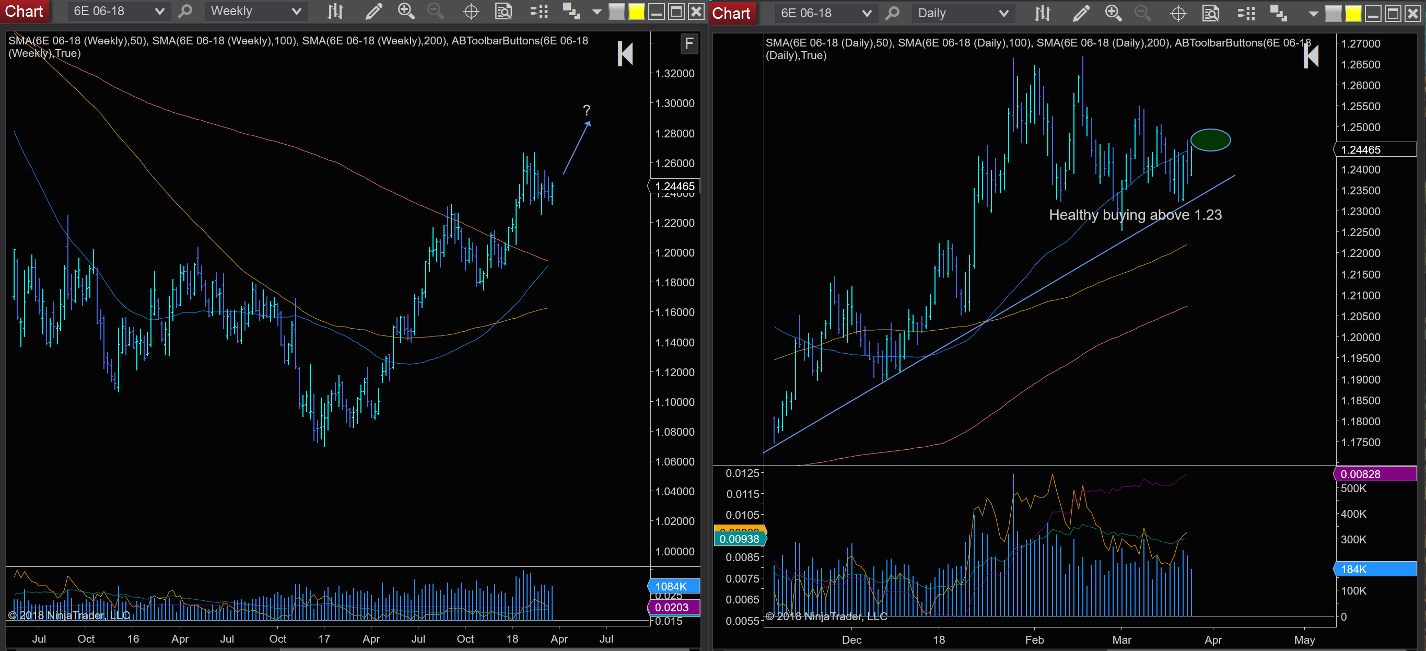This screenshot has width=1426, height=651.
Task: Open the small arrow menu in Weekly chart toolbar
Action: click(x=597, y=11)
